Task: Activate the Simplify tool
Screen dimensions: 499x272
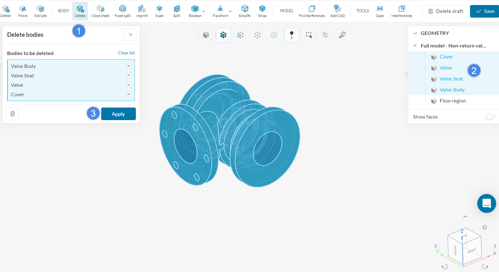Action: pyautogui.click(x=245, y=11)
